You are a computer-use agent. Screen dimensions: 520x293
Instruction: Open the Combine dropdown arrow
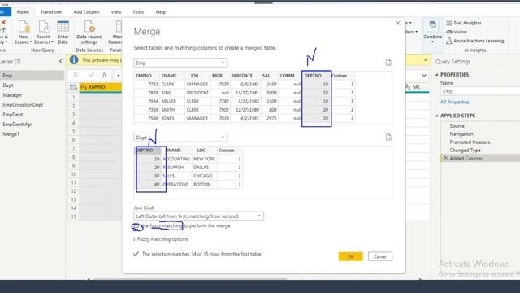433,42
